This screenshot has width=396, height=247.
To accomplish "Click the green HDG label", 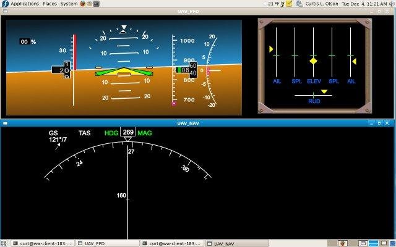I will (111, 133).
